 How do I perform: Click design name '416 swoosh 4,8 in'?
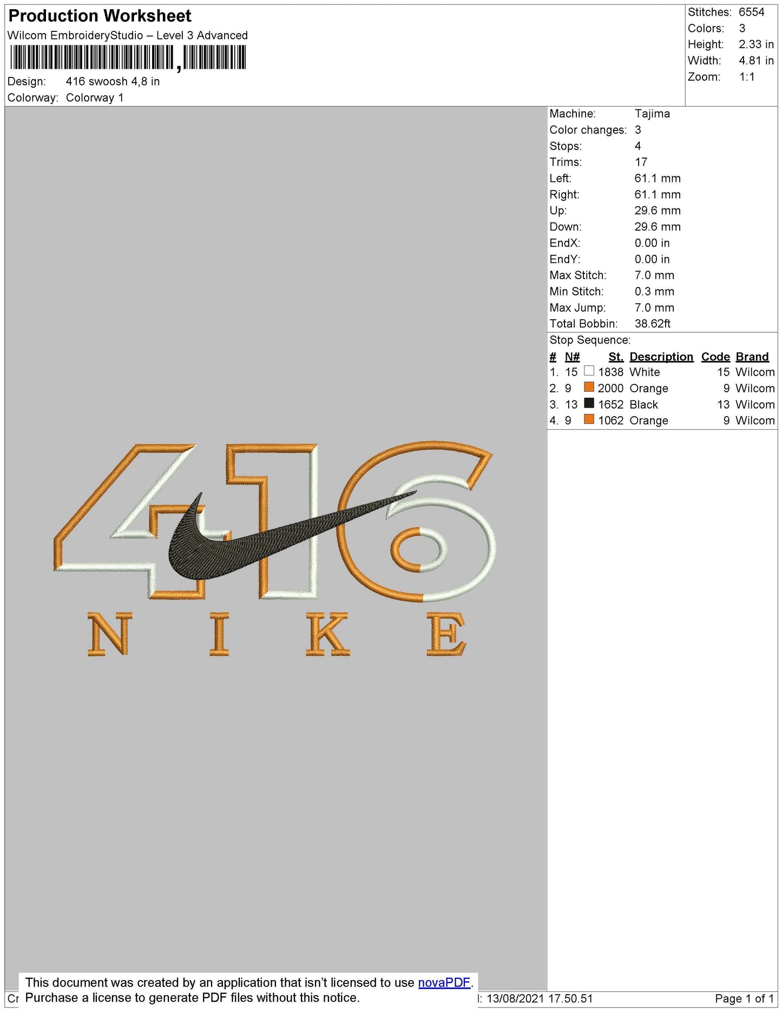(x=113, y=82)
